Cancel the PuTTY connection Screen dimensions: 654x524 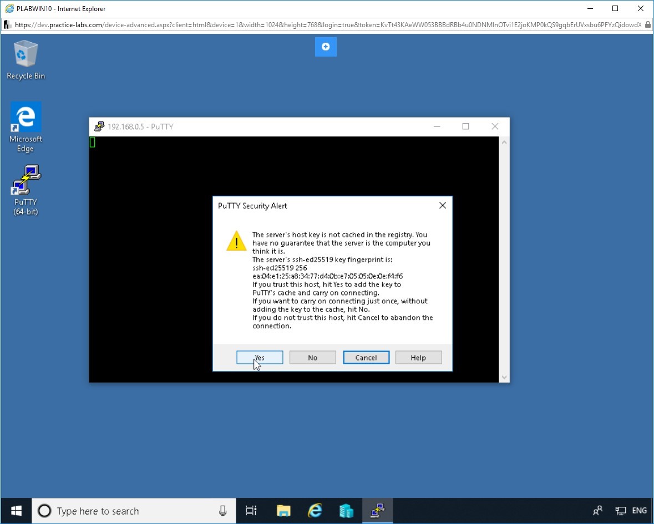pyautogui.click(x=366, y=357)
